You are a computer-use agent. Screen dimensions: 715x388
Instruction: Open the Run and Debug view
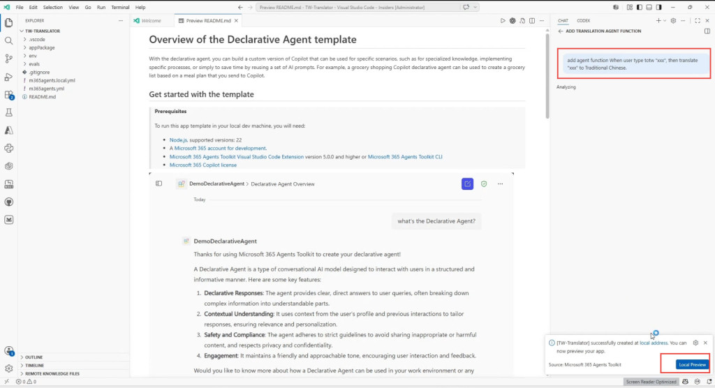[x=8, y=77]
